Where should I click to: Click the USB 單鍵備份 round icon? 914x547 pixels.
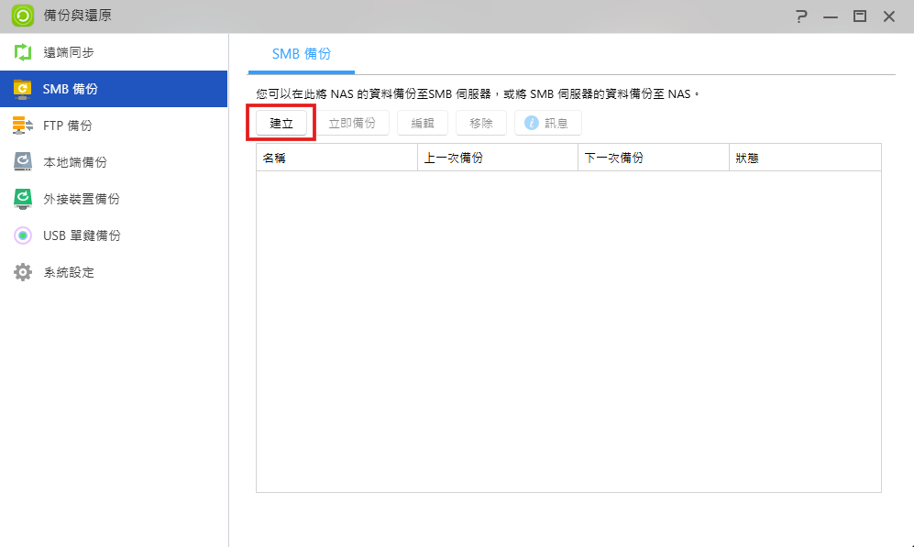22,235
